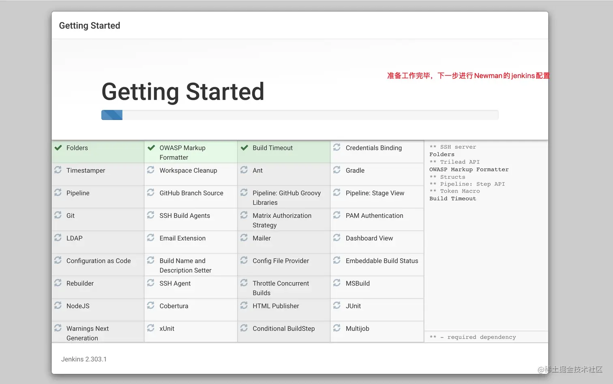This screenshot has width=613, height=384.
Task: Click the pending sync icon for Credentials Binding
Action: pos(337,147)
